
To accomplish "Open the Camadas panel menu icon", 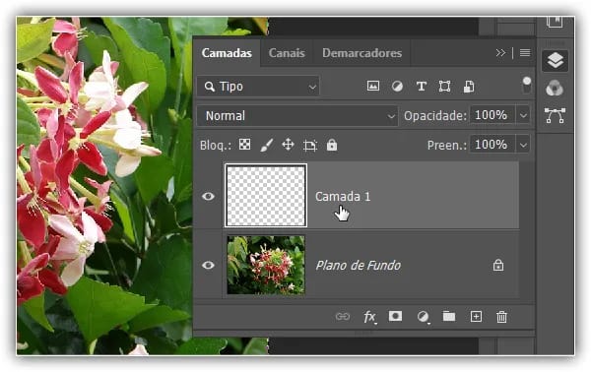I will click(525, 53).
